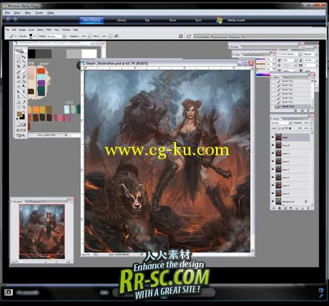
Task: Click the Sync tab button
Action: coord(199,20)
